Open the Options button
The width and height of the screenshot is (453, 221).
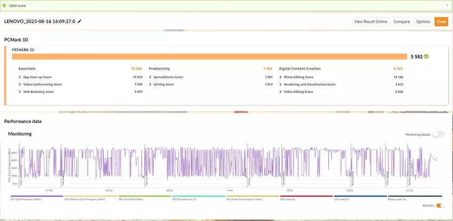[x=423, y=22]
